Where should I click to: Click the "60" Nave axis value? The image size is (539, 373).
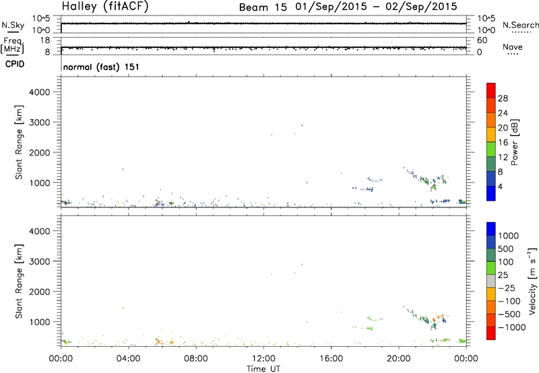[x=482, y=40]
